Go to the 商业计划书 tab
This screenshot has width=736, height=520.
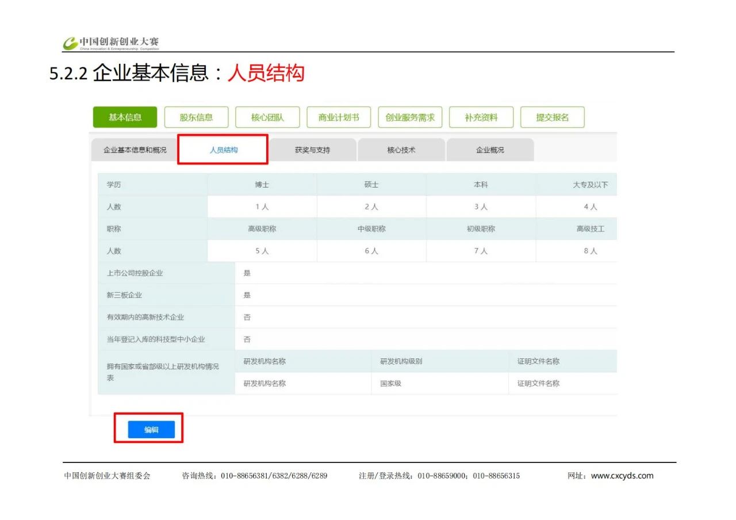339,117
